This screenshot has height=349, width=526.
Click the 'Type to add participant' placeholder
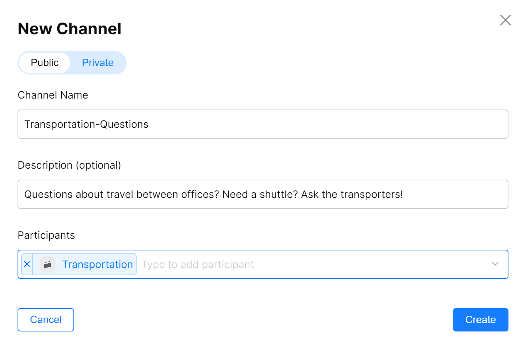click(x=198, y=264)
